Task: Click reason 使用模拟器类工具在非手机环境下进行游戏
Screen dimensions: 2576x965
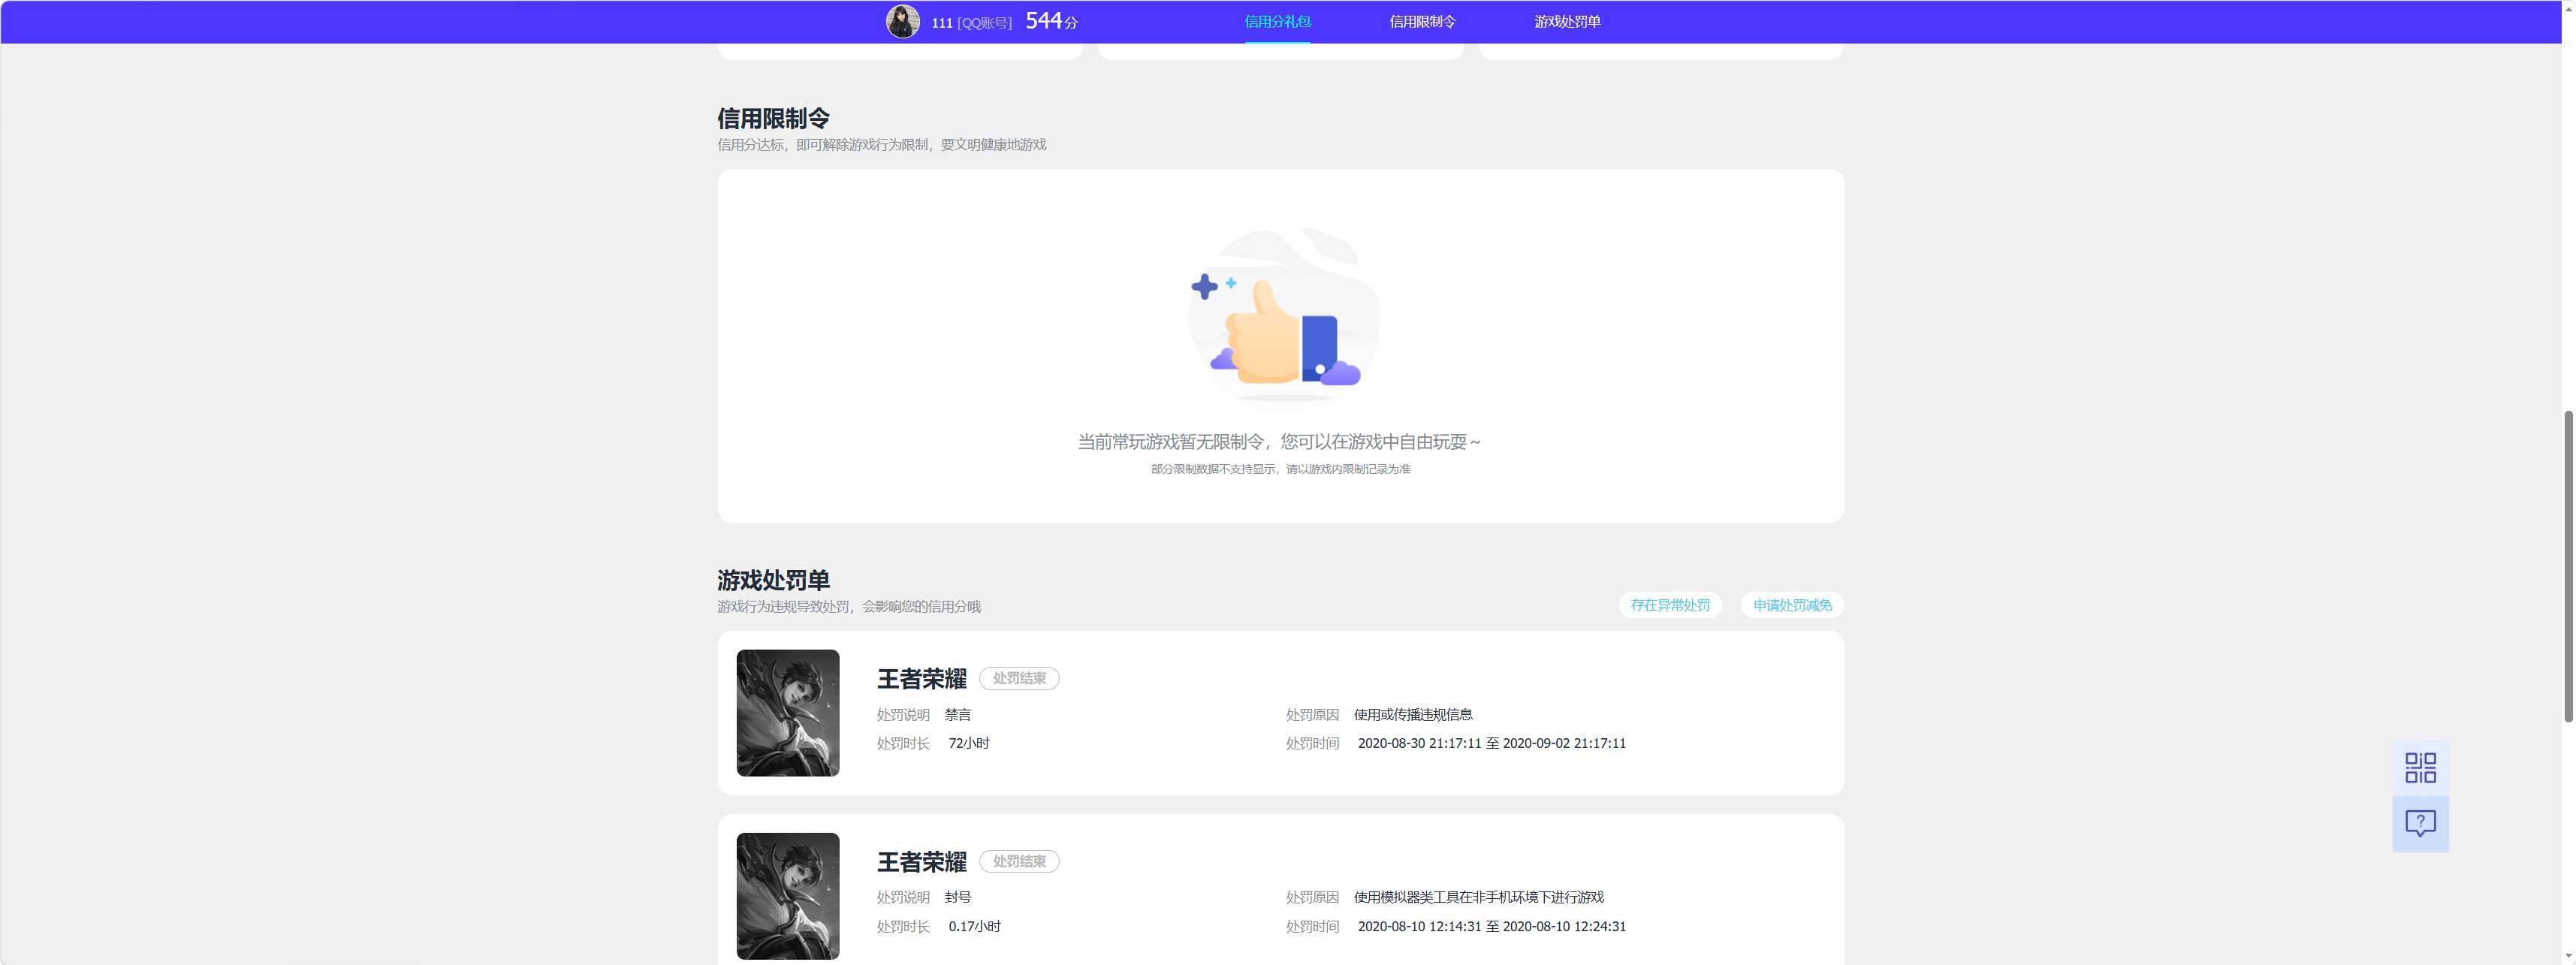Action: point(1478,897)
